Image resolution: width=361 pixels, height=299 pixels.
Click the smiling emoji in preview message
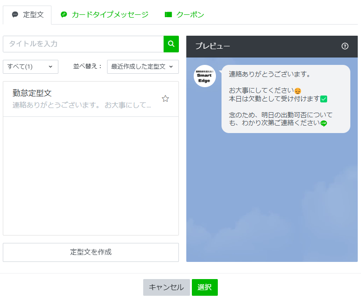[x=298, y=91]
